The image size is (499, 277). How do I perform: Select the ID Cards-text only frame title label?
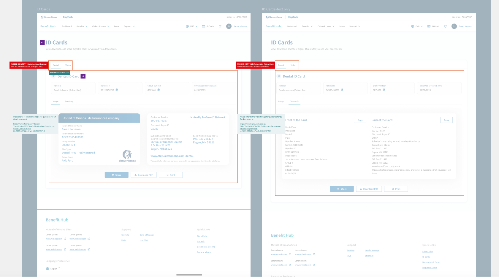click(276, 9)
